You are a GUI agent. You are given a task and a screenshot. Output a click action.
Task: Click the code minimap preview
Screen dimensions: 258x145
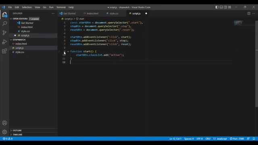pyautogui.click(x=239, y=23)
